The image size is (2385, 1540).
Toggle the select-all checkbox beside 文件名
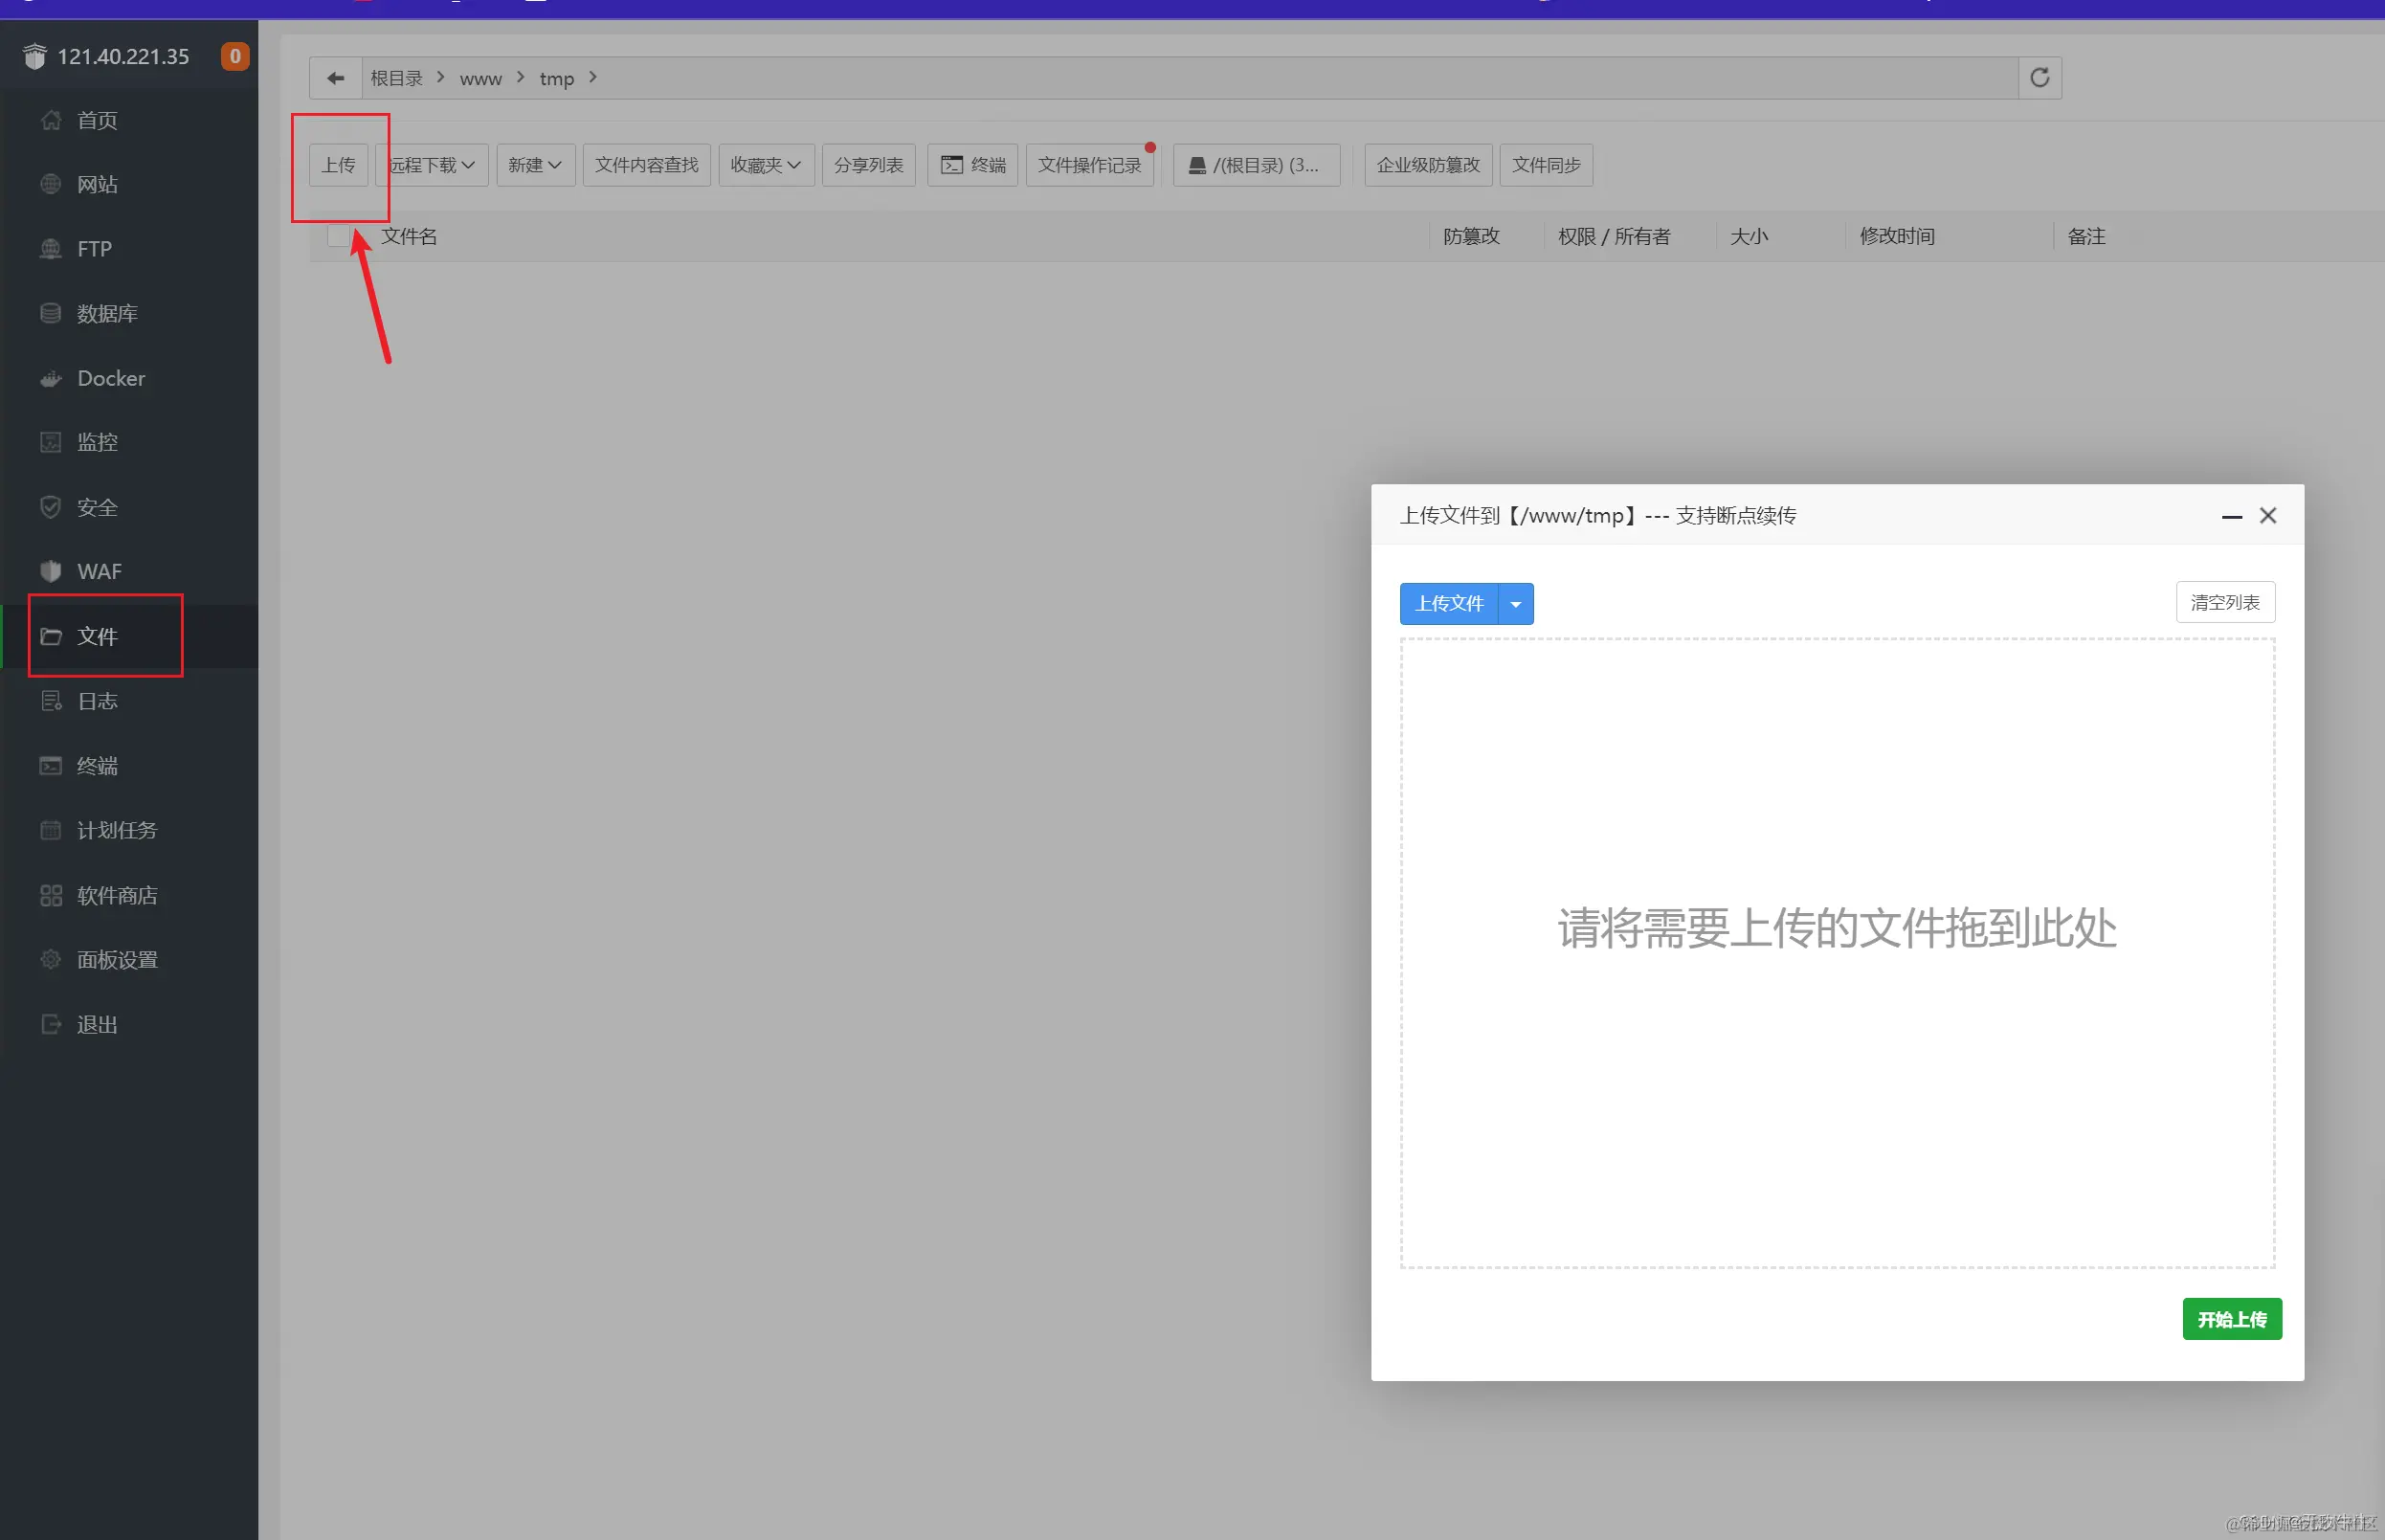pyautogui.click(x=338, y=237)
